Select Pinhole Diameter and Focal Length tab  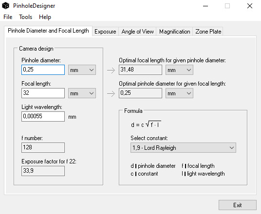48,31
